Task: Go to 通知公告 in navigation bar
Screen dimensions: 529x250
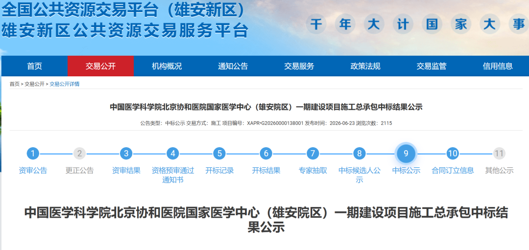Action: click(x=233, y=66)
